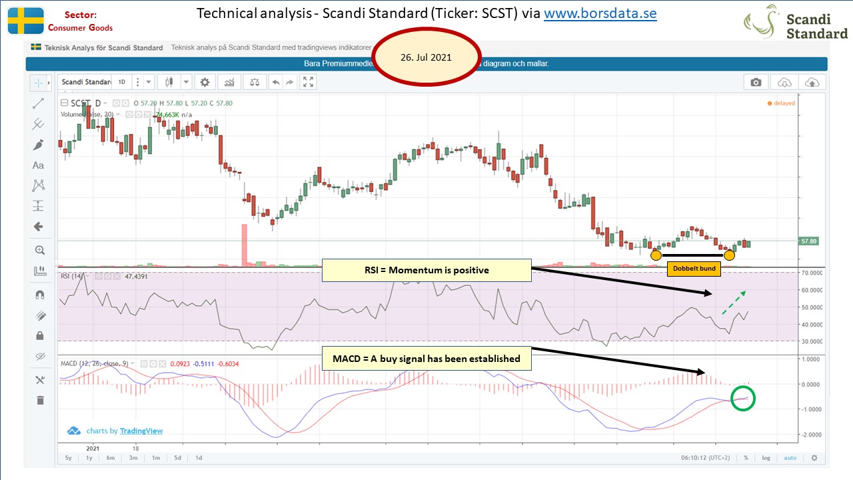The image size is (853, 480).
Task: Select the 5d time range
Action: click(x=177, y=458)
